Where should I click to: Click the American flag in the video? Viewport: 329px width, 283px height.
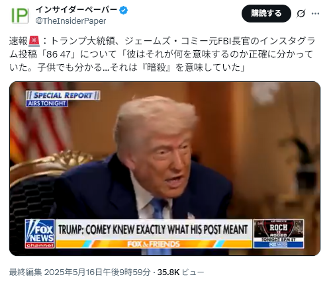(x=38, y=122)
